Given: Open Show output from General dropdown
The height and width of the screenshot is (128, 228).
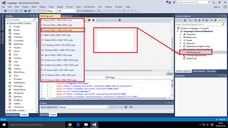Looking at the screenshot, I should 83,107.
